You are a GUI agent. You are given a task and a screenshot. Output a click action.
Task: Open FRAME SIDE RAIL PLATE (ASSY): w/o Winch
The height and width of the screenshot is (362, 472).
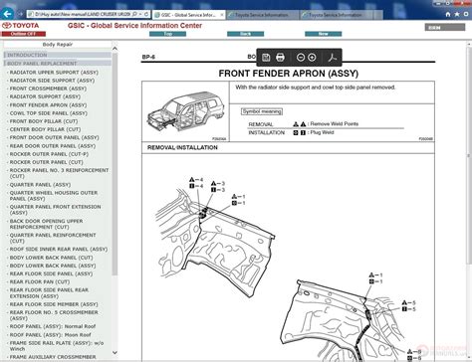tap(57, 346)
